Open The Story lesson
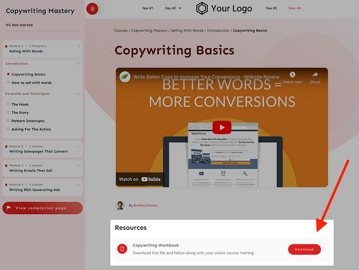This screenshot has height=270, width=359. click(20, 113)
